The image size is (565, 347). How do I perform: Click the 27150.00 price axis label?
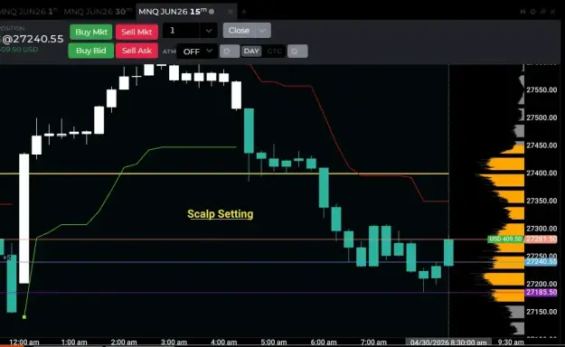pyautogui.click(x=541, y=312)
